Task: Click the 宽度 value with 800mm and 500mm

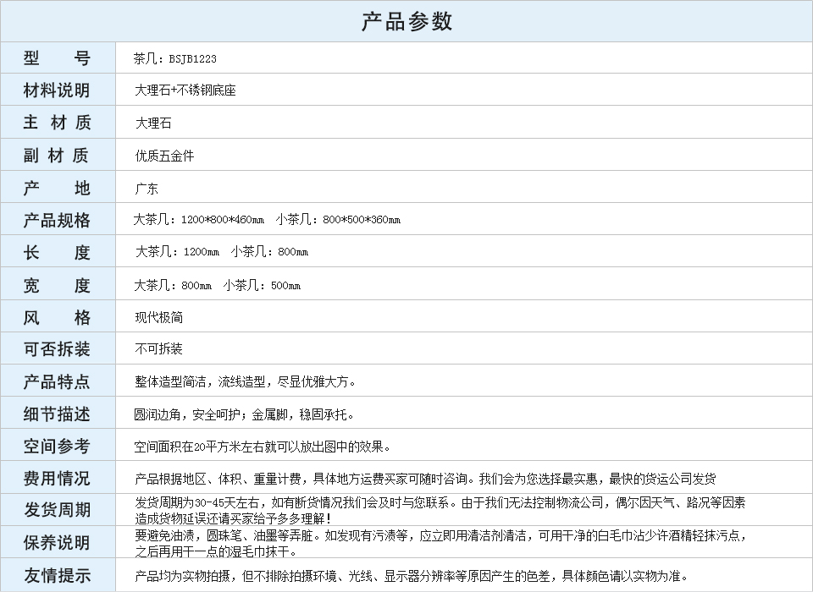Action: click(217, 285)
